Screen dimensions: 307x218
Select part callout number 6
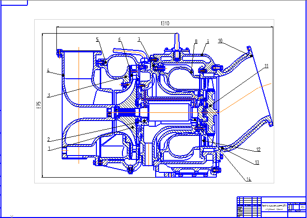(120, 39)
